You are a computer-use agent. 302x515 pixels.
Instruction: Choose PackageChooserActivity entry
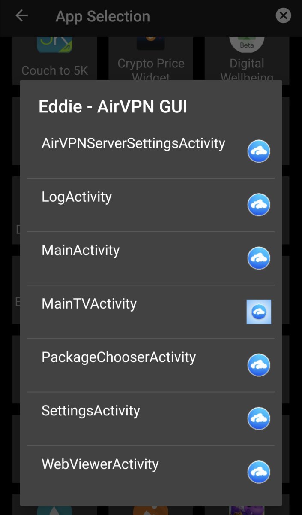(x=119, y=357)
